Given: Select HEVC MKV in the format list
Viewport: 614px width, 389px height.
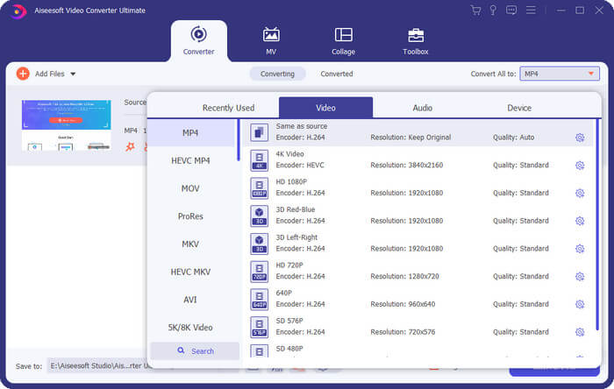Looking at the screenshot, I should click(x=190, y=272).
